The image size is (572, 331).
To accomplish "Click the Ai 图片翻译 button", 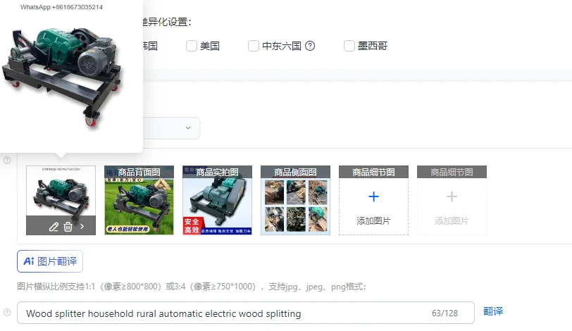I will pyautogui.click(x=50, y=261).
